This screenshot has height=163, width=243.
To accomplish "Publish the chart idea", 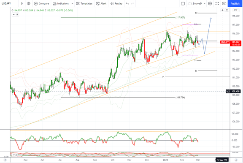I will [x=235, y=3].
